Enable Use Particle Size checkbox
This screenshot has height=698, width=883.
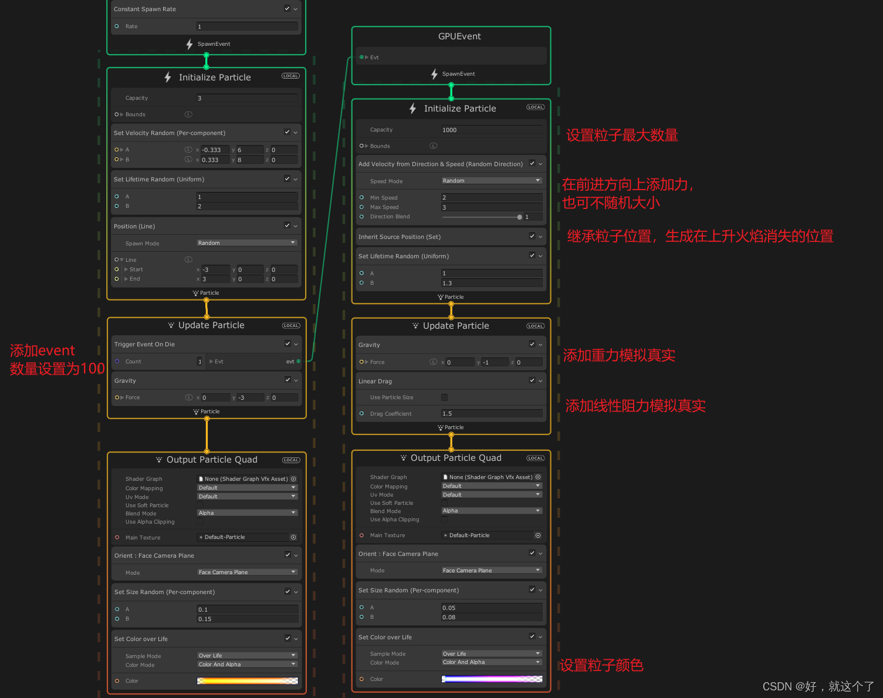[444, 397]
